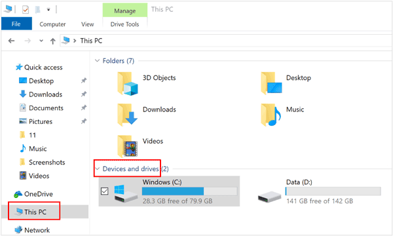Go back with the left arrow button
This screenshot has height=236, width=393.
point(11,41)
